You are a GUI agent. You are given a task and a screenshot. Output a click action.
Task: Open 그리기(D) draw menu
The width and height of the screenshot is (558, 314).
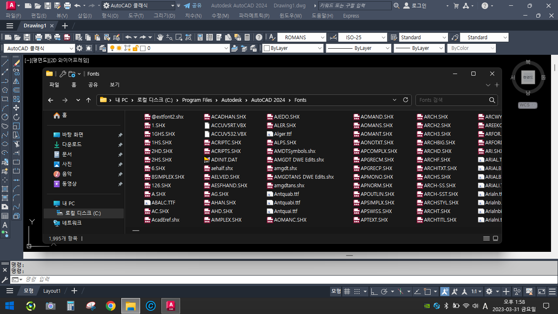click(x=164, y=16)
